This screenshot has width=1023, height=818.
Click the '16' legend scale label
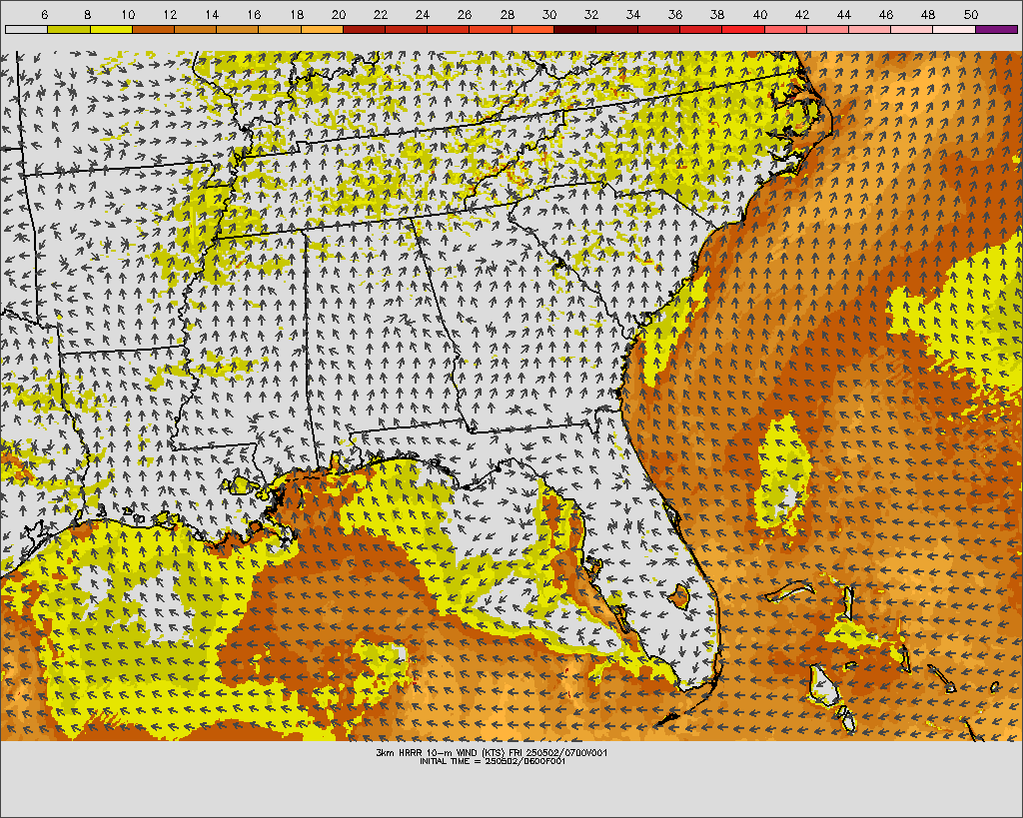[x=254, y=14]
